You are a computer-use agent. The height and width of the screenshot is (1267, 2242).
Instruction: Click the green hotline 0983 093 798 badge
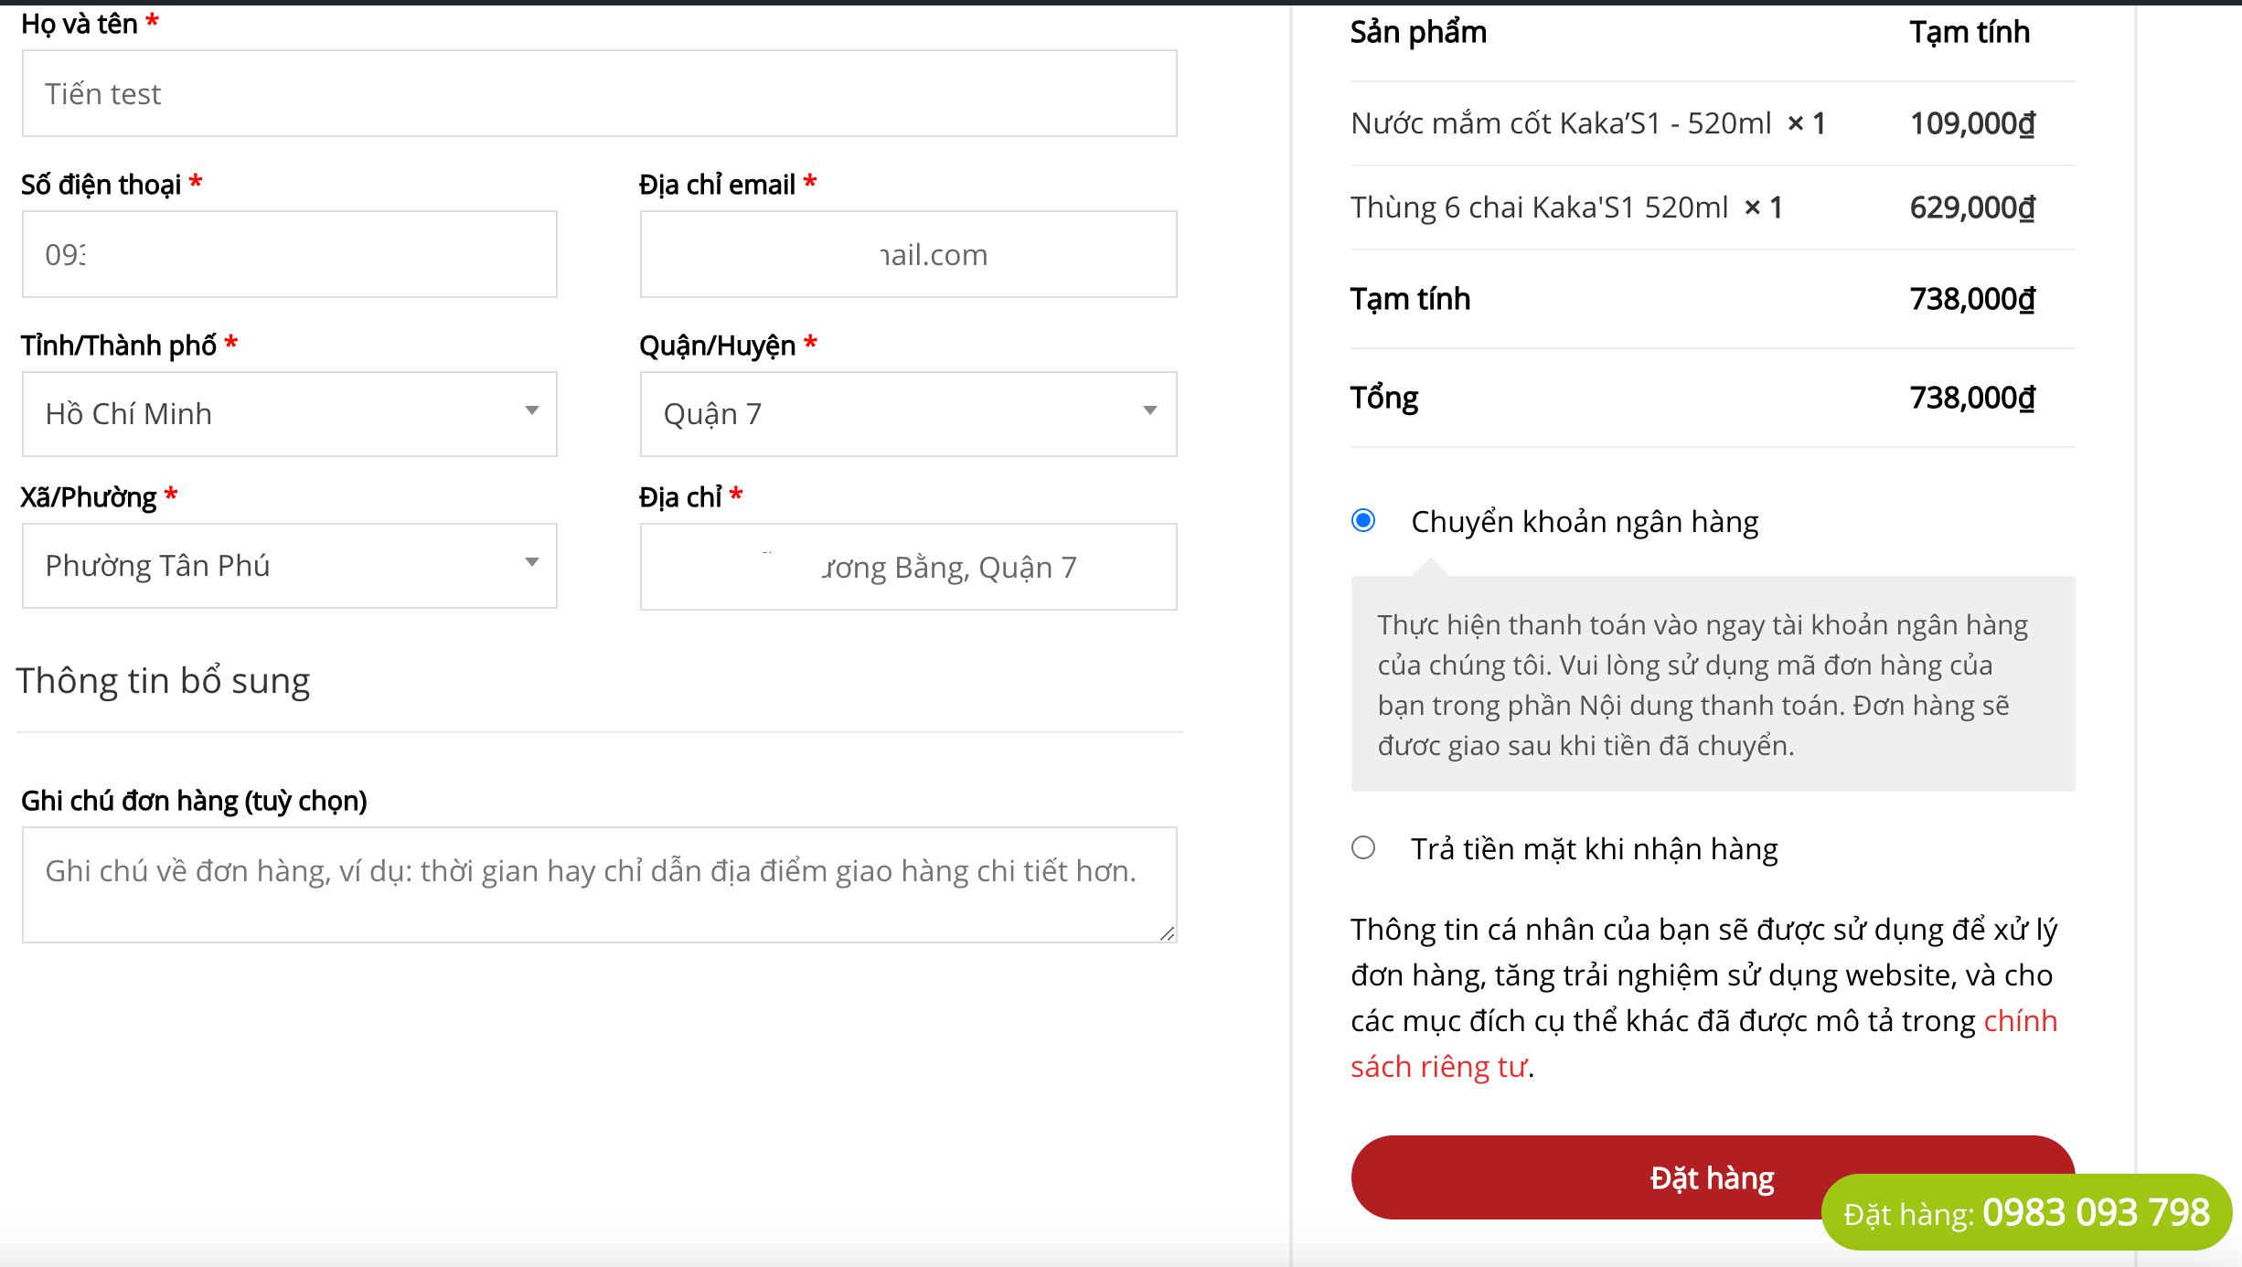[x=2026, y=1213]
